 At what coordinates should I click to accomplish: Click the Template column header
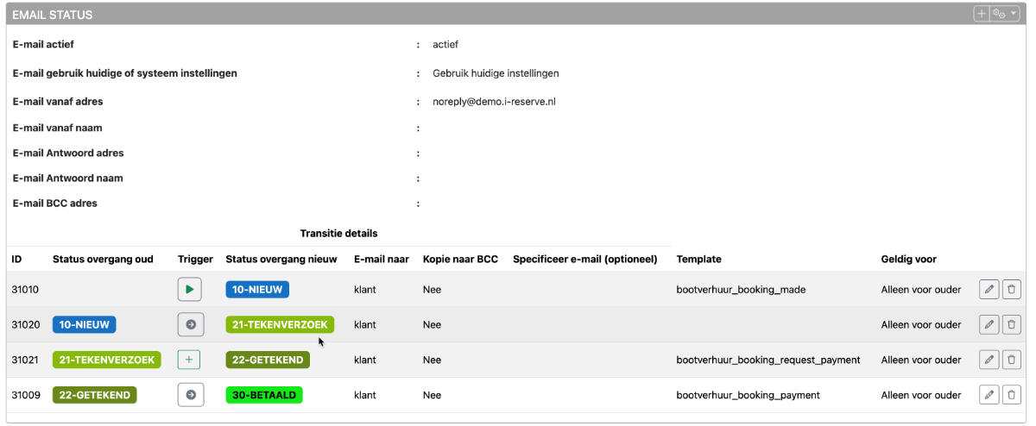point(698,259)
